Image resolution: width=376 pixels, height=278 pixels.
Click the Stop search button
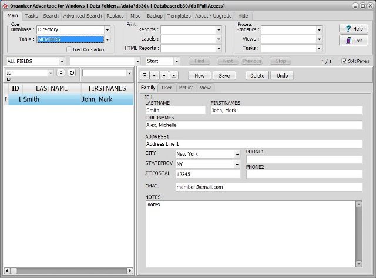coord(280,61)
